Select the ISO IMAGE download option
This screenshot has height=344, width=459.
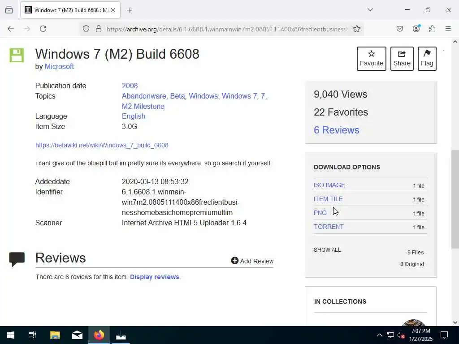pyautogui.click(x=329, y=185)
